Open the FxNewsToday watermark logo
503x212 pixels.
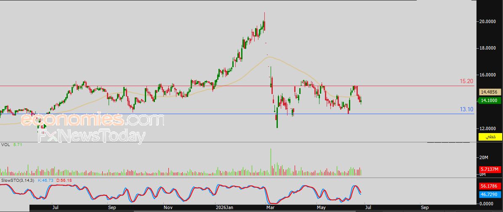[x=91, y=136]
